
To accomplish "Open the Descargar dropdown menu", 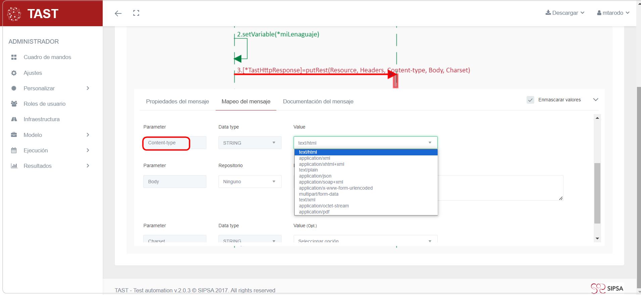I will (565, 13).
